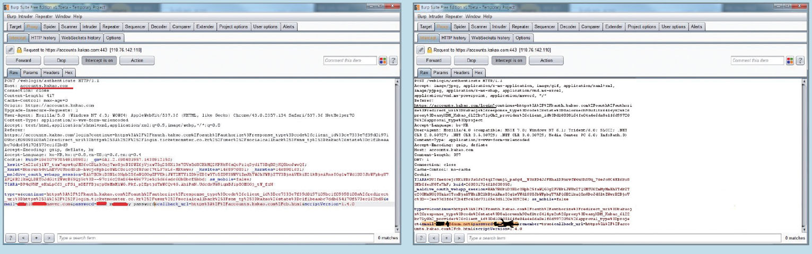Image resolution: width=812 pixels, height=254 pixels.
Task: Click the search help '?' button in left window
Action: [11, 238]
